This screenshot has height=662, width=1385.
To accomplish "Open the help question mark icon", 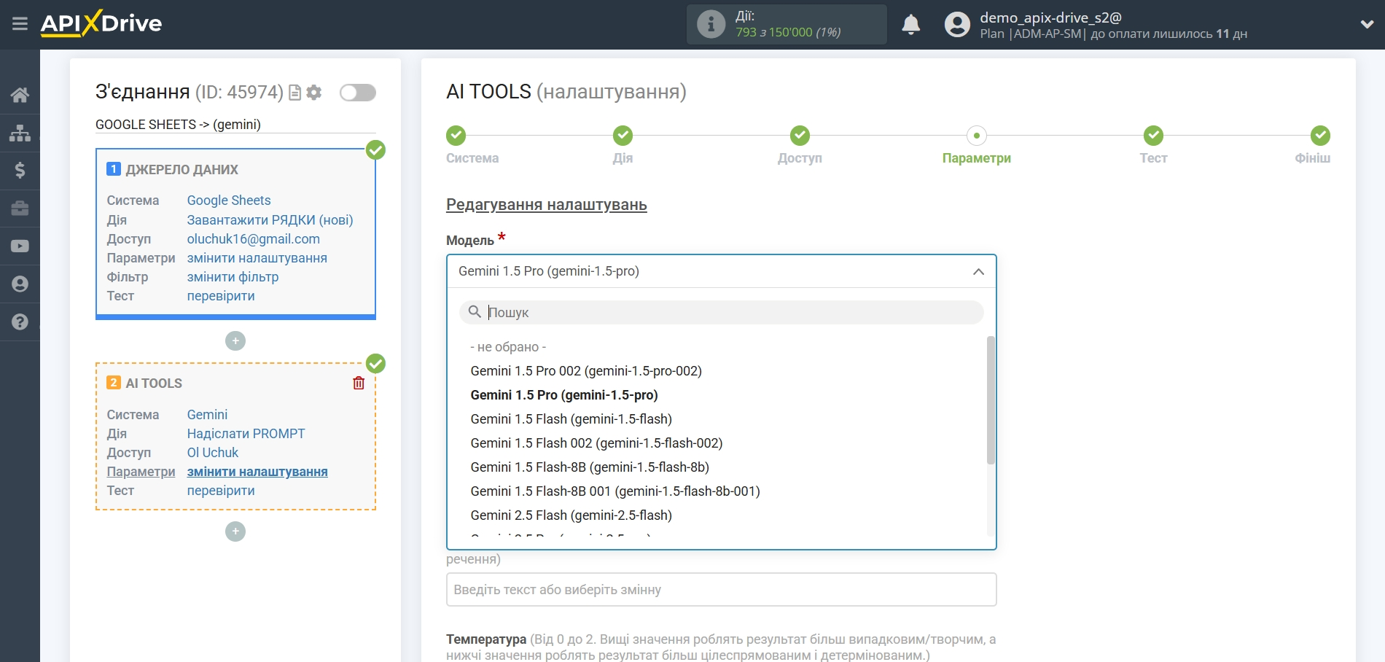I will [20, 322].
